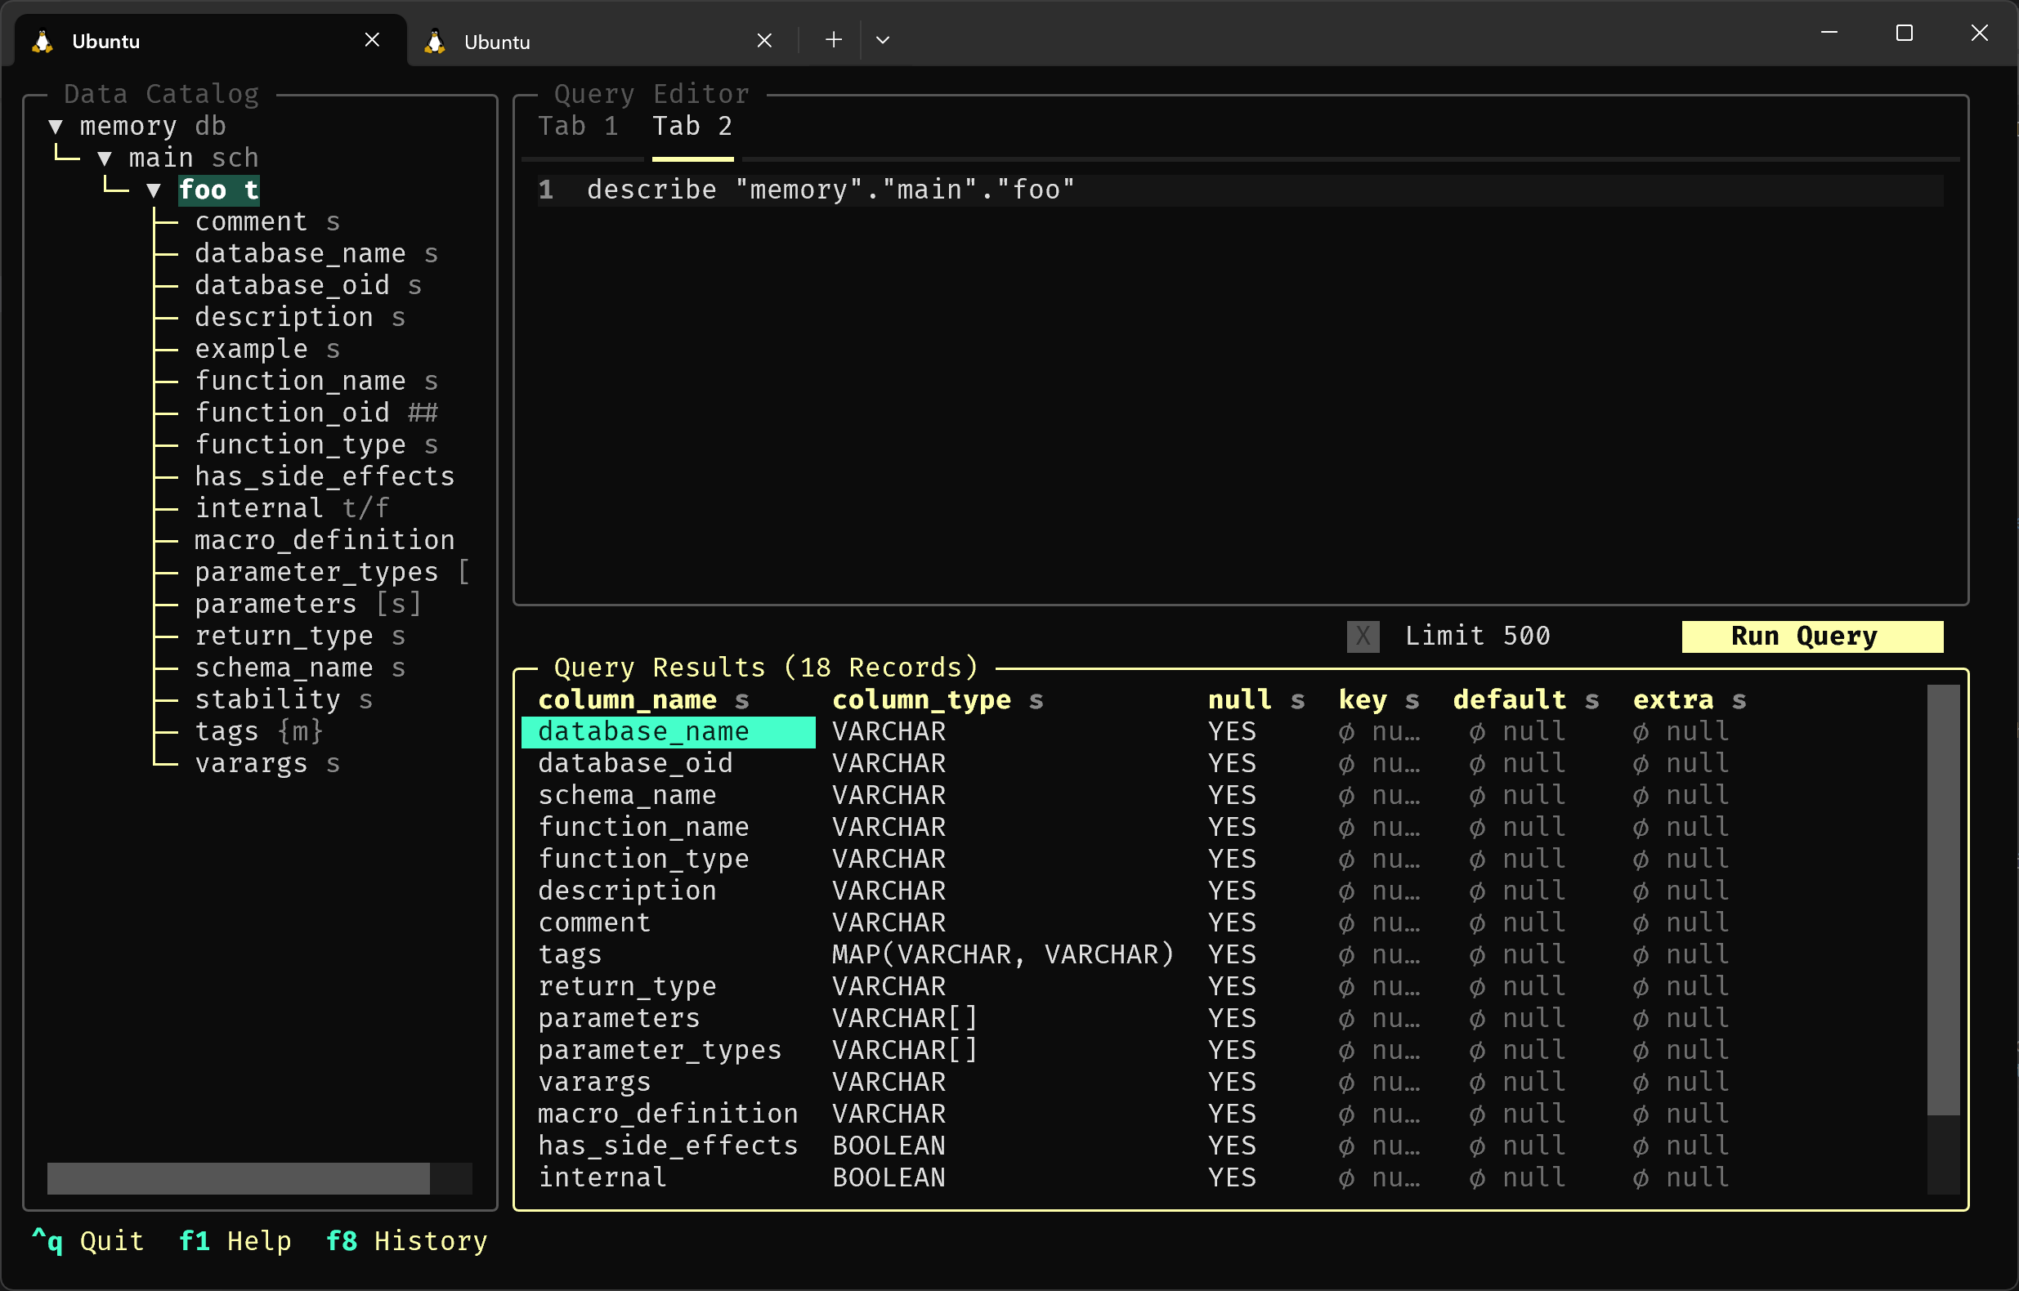Select Tab 2 in Query Editor
Image resolution: width=2019 pixels, height=1291 pixels.
693,125
